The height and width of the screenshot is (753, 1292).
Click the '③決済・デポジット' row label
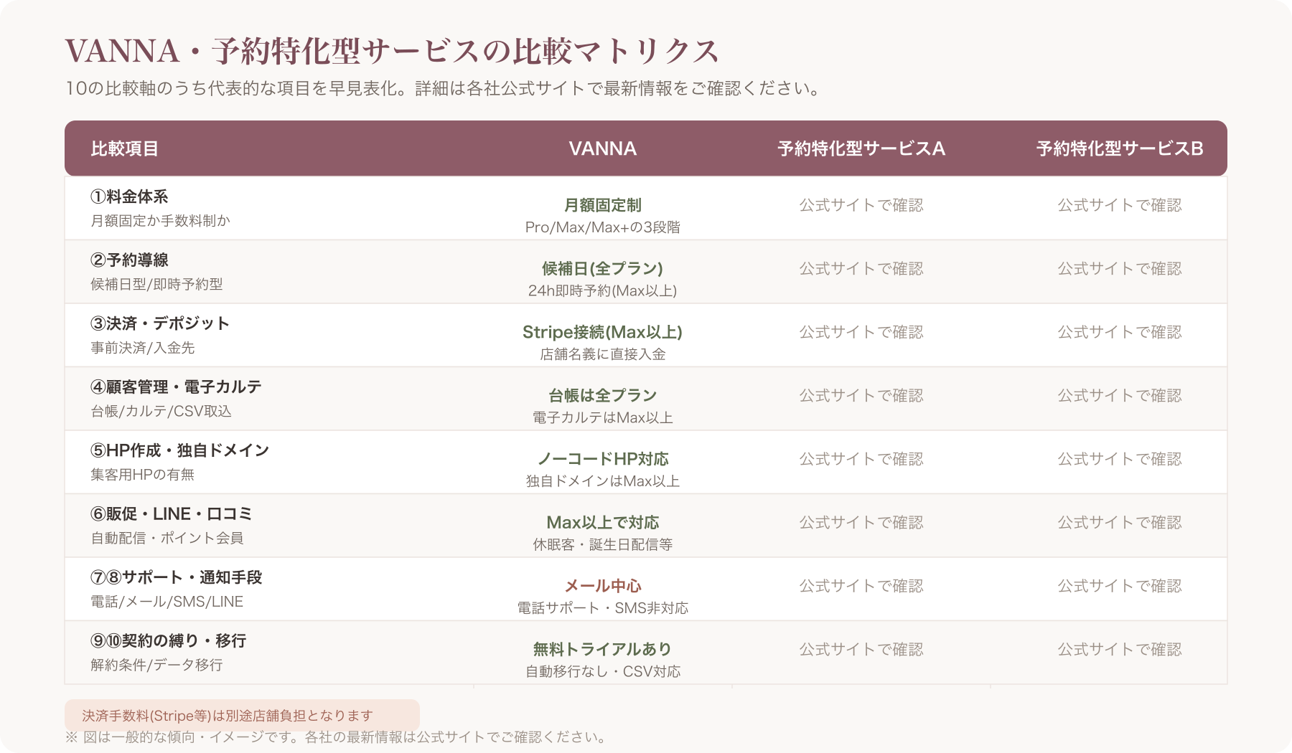coord(160,323)
